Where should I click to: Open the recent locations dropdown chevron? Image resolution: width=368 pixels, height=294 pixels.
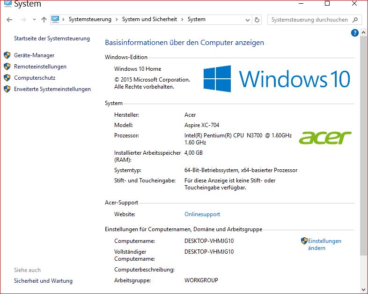pyautogui.click(x=34, y=20)
